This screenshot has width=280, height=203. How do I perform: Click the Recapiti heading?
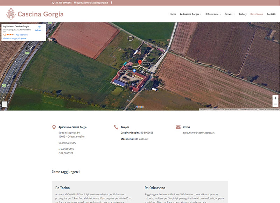point(125,127)
